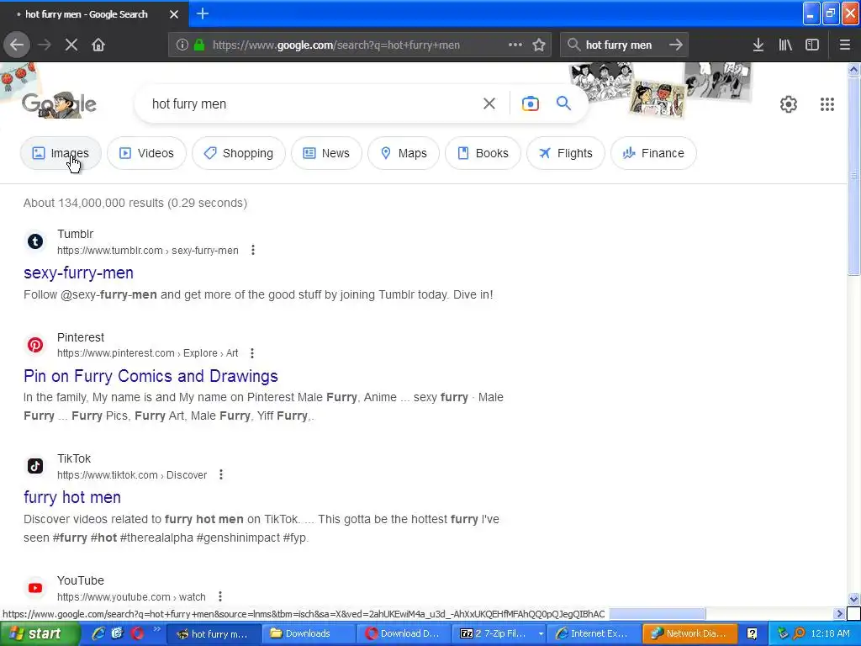Open Google quick settings gear
Image resolution: width=861 pixels, height=646 pixels.
[x=789, y=104]
